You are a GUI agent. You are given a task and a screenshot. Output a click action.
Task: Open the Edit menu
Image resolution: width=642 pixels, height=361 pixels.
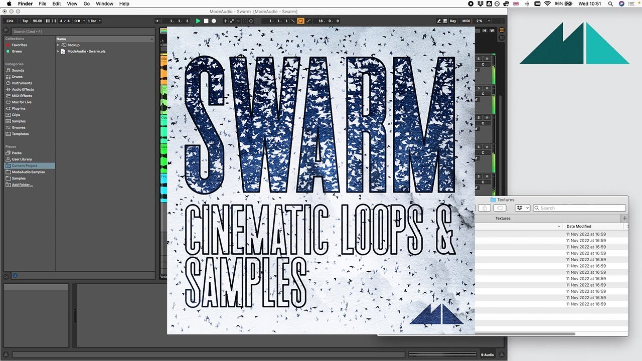57,4
